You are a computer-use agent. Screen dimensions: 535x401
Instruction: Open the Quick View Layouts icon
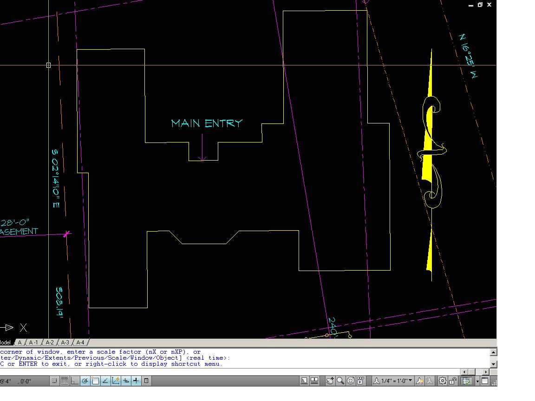pos(314,381)
